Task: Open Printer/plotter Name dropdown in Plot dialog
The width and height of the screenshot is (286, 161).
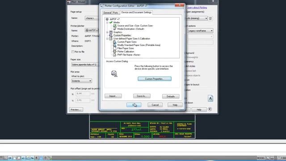Action: pyautogui.click(x=92, y=30)
